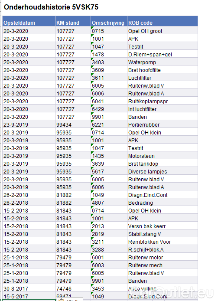Click the Waterpomp description cell
The height and width of the screenshot is (301, 218).
pos(163,62)
